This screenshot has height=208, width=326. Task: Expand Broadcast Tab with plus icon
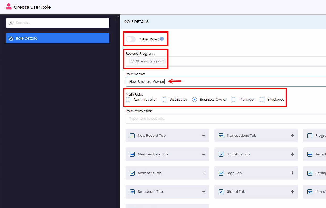coord(204,192)
